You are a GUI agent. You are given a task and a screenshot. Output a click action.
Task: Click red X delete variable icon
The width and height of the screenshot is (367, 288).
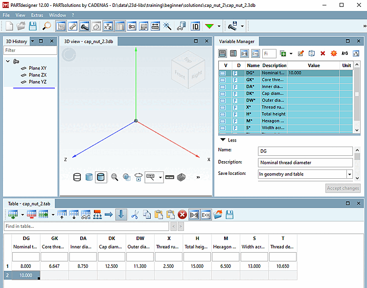pyautogui.click(x=322, y=53)
